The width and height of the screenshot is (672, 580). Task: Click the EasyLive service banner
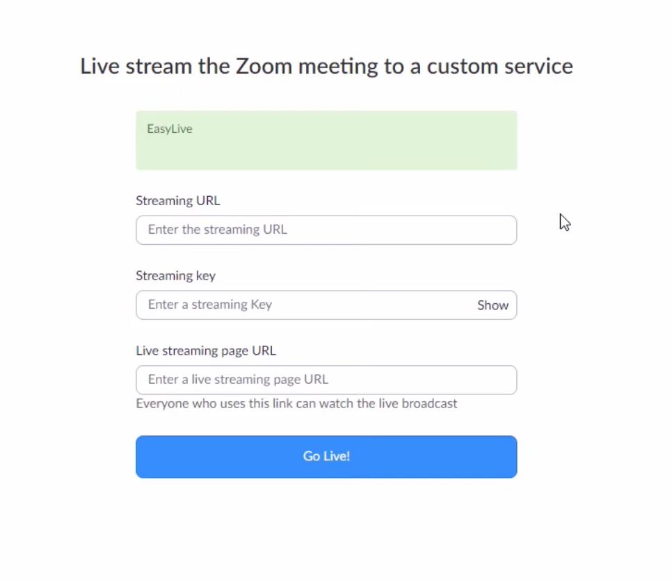click(x=326, y=140)
